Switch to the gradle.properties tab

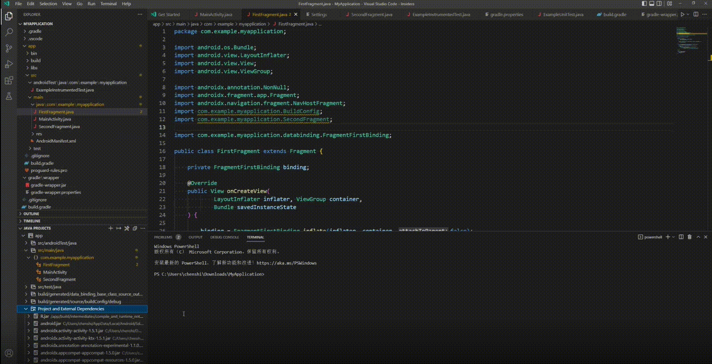click(x=507, y=14)
